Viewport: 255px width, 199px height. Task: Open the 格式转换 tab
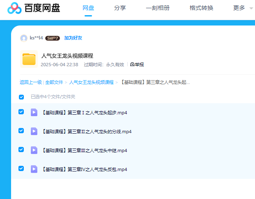[x=201, y=8]
